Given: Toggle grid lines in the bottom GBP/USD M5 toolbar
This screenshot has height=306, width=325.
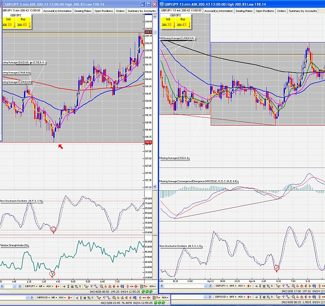Looking at the screenshot, I should 85,298.
